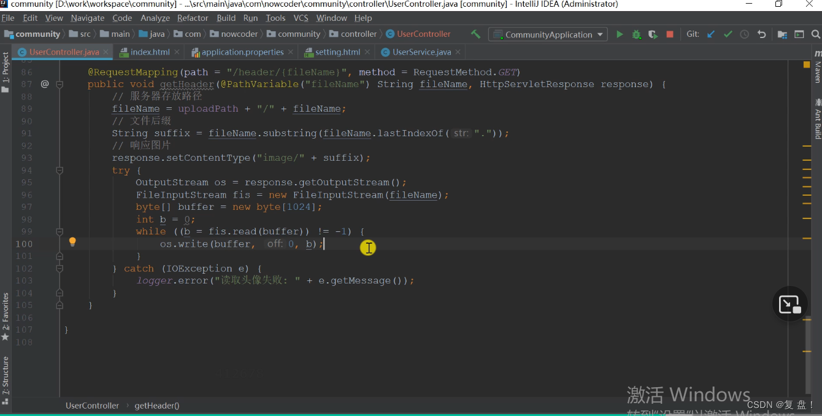The width and height of the screenshot is (822, 416).
Task: Run with coverage using the shield icon
Action: click(x=653, y=34)
